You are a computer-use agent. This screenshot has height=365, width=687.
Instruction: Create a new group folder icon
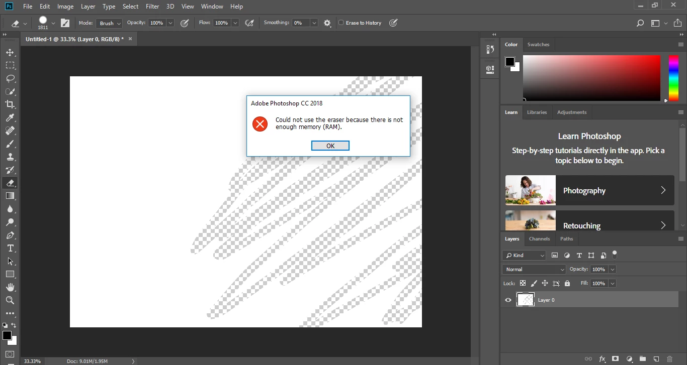[x=642, y=359]
